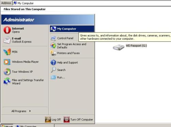Click the MSN butterfly icon

pos(7,52)
